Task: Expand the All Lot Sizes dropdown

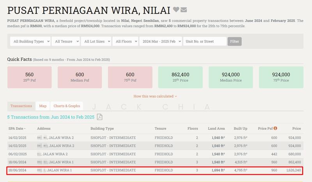Action: [96, 41]
